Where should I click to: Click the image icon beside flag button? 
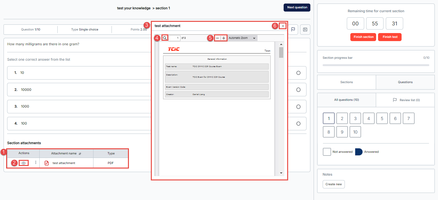pos(305,30)
